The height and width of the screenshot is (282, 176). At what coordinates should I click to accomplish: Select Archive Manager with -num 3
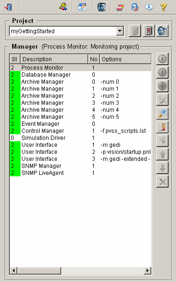click(x=80, y=103)
